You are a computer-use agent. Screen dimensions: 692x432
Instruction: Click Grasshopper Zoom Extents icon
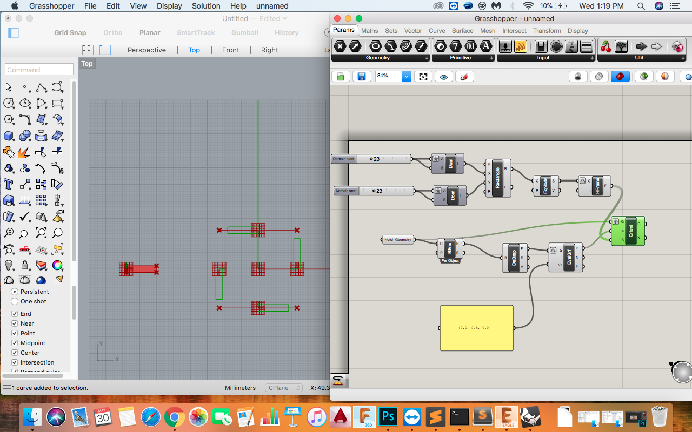click(x=423, y=77)
